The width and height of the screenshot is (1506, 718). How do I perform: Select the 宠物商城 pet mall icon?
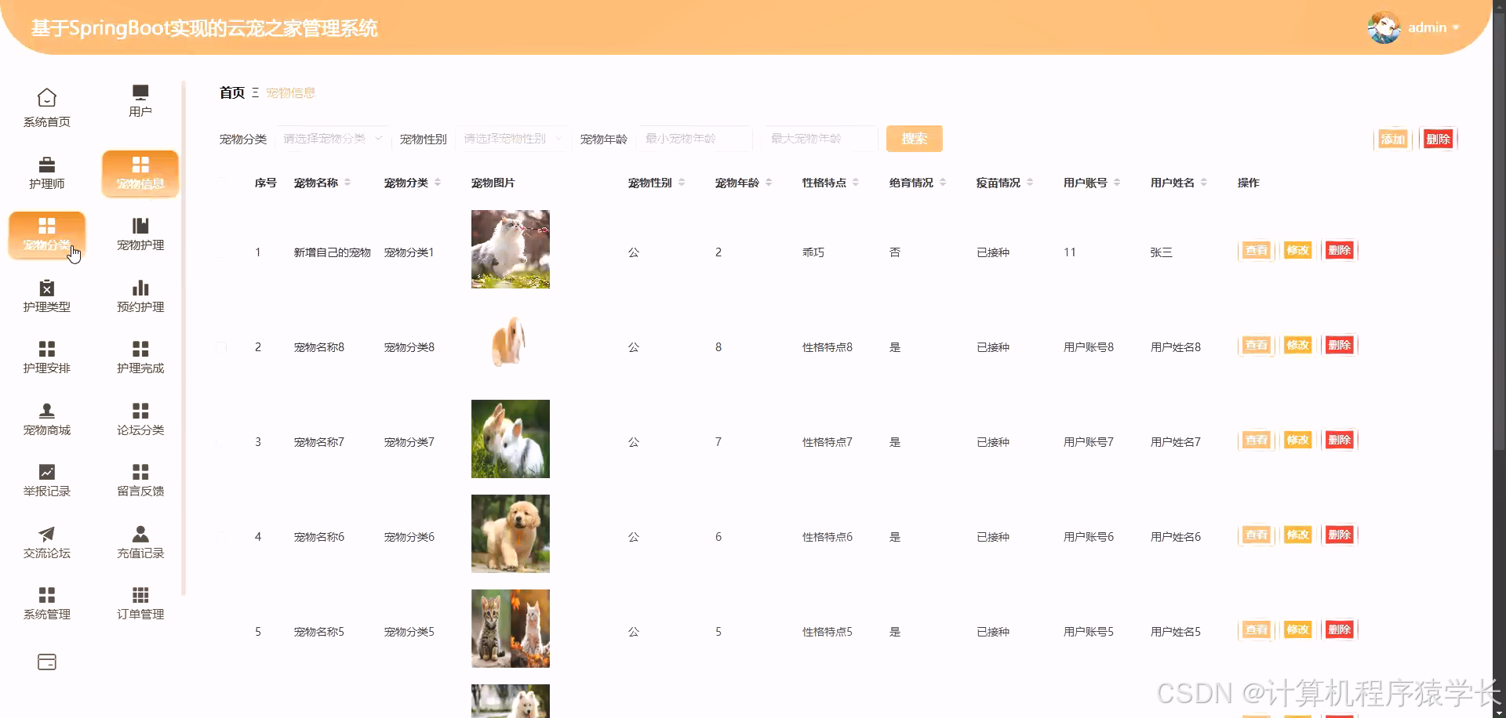[x=46, y=418]
